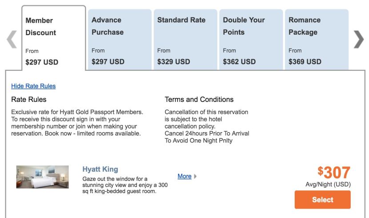Click the right arrow for more rates
Image resolution: width=369 pixels, height=218 pixels.
point(358,40)
